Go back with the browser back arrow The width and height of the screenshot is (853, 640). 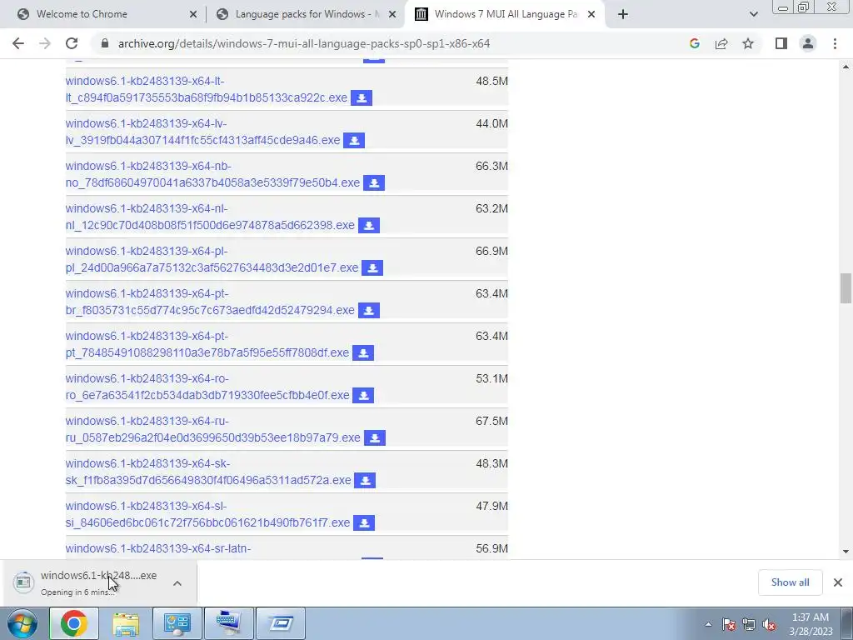pyautogui.click(x=18, y=43)
